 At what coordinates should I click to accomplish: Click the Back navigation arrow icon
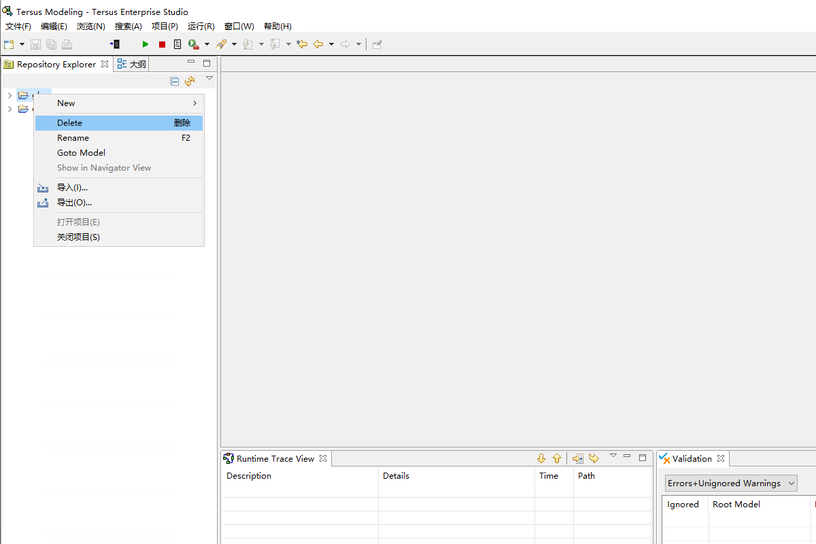318,44
